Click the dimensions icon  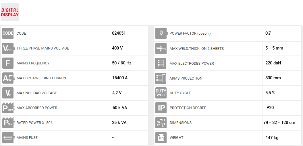tap(161, 123)
